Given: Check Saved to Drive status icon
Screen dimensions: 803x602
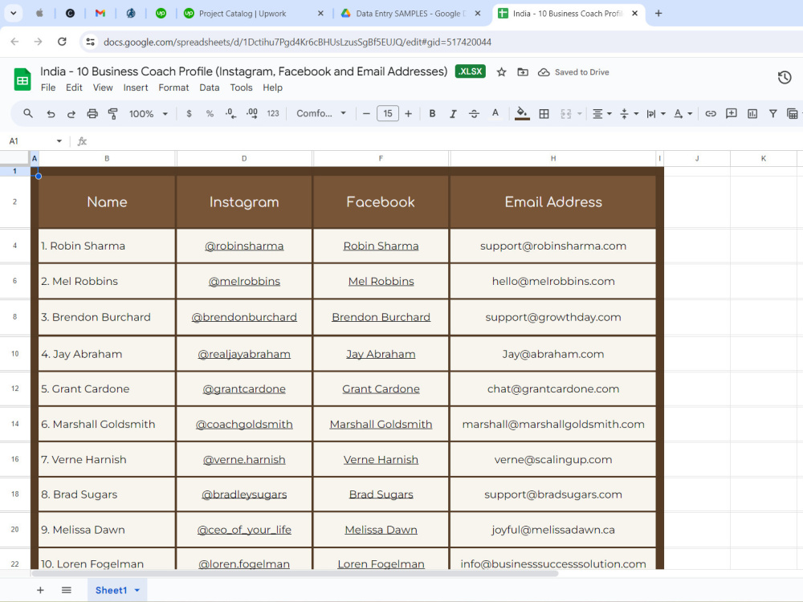Looking at the screenshot, I should click(544, 72).
